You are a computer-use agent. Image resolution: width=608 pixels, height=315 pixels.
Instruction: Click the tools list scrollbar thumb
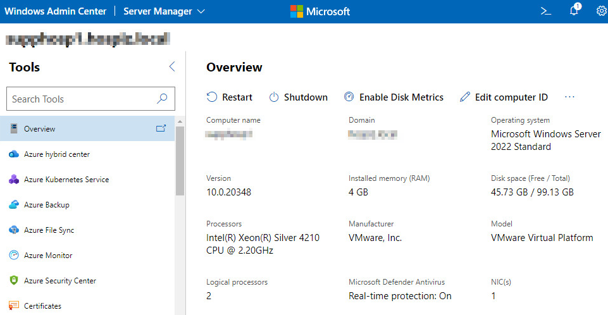pos(180,161)
